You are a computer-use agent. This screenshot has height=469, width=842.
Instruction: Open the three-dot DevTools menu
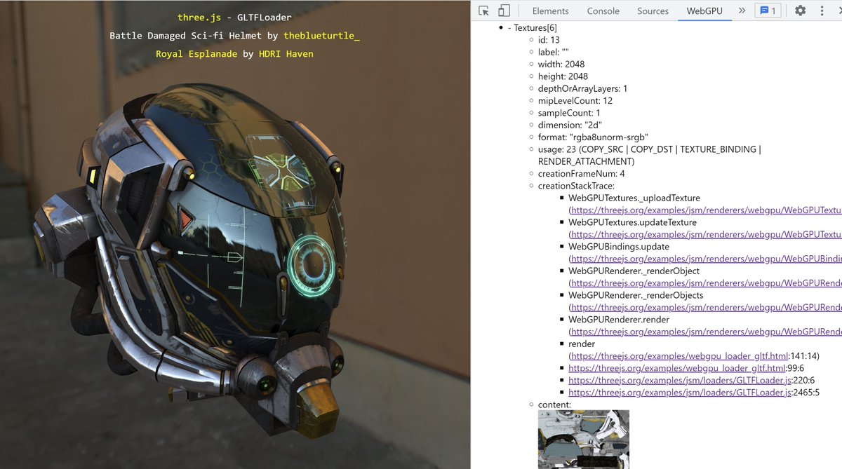click(822, 9)
